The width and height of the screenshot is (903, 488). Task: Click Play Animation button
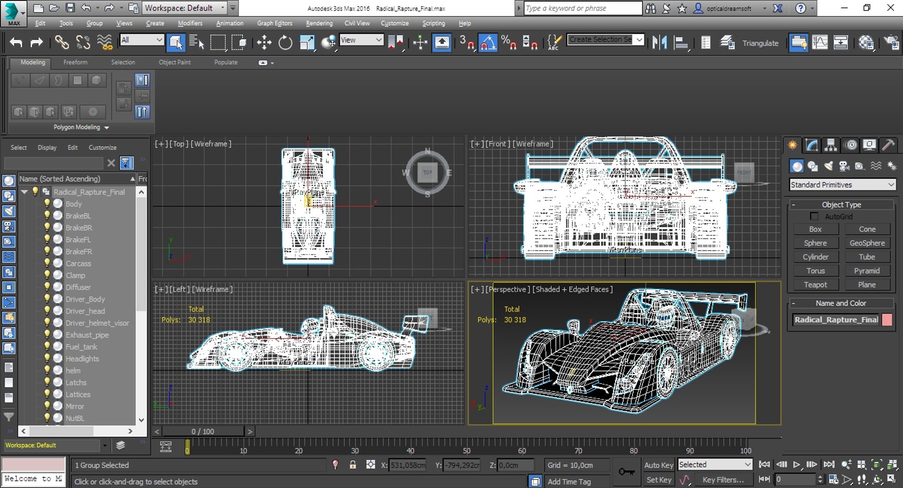click(x=796, y=464)
